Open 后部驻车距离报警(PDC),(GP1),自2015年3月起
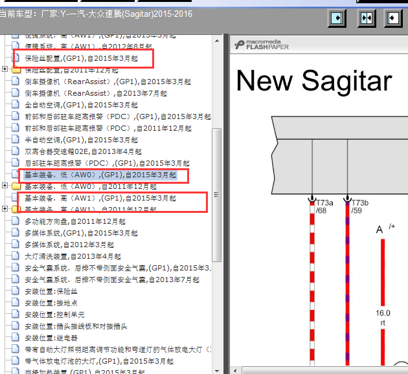 tap(108, 163)
